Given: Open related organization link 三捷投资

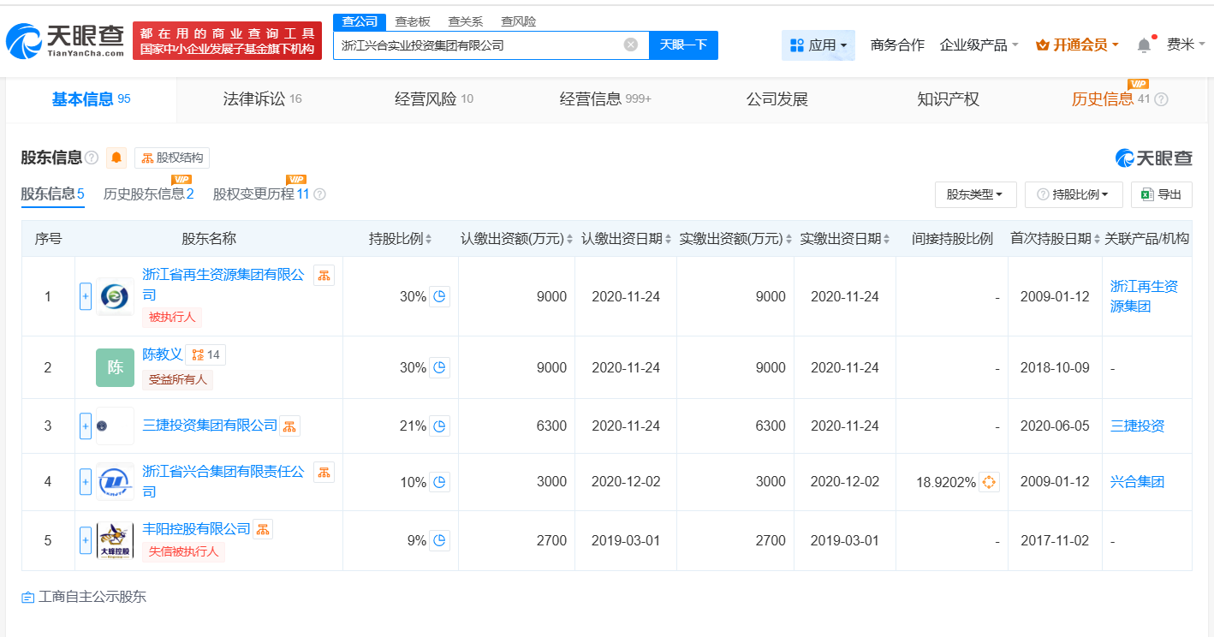Looking at the screenshot, I should tap(1137, 426).
